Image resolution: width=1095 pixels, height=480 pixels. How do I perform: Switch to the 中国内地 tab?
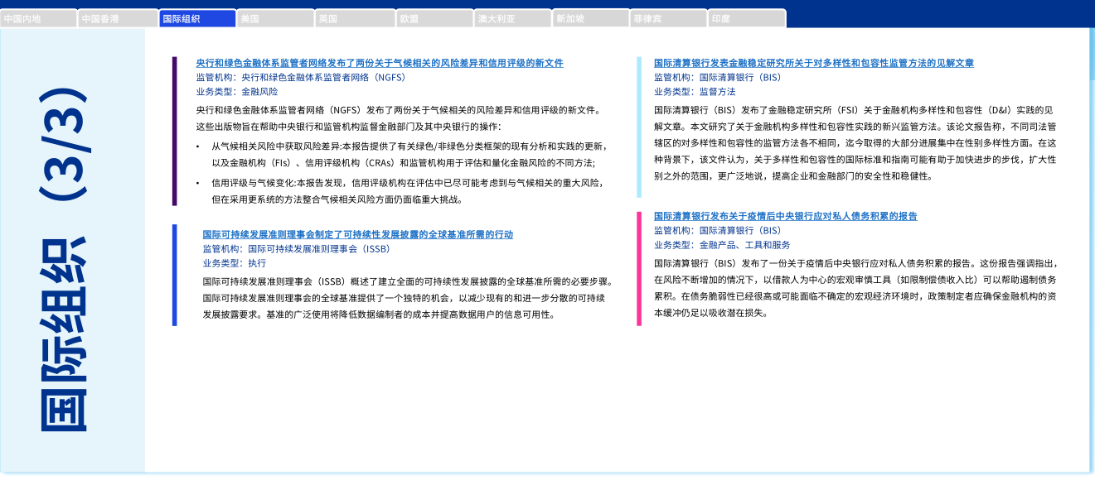tap(38, 18)
